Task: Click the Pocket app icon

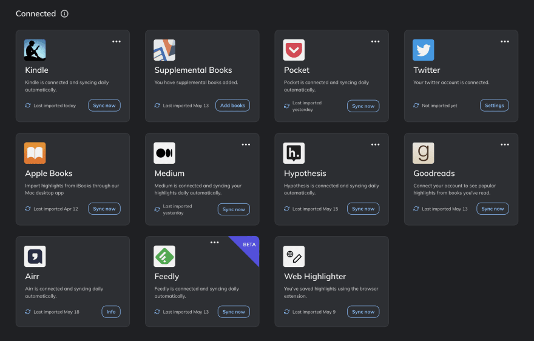Action: point(294,50)
